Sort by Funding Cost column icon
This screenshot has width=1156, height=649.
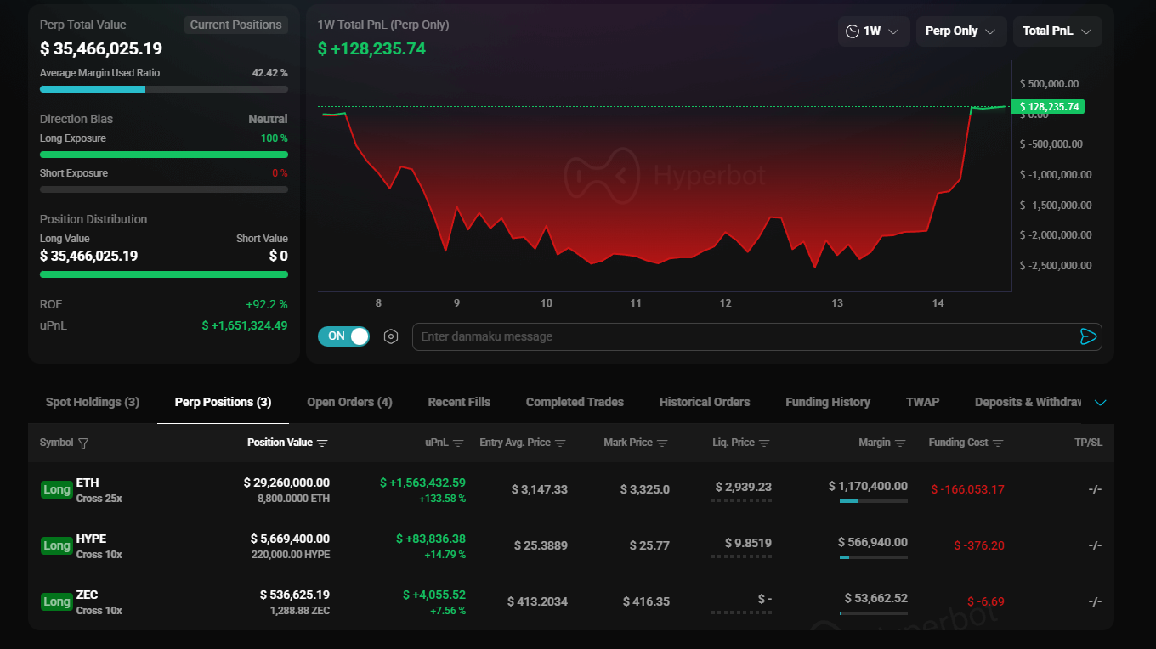998,443
